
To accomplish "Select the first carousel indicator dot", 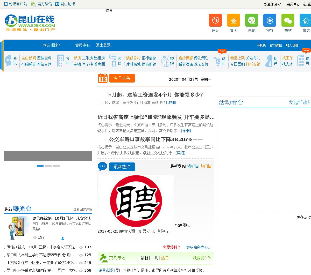I will [x=40, y=166].
